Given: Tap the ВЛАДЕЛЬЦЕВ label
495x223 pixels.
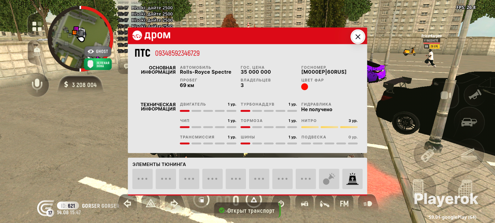Looking at the screenshot, I should [256, 80].
